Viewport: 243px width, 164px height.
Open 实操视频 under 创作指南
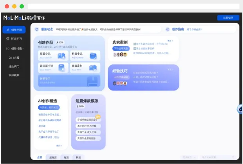(x=14, y=75)
